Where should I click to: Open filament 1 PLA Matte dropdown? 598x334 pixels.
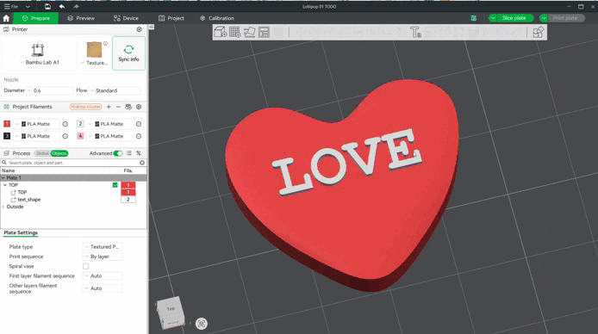coord(36,124)
